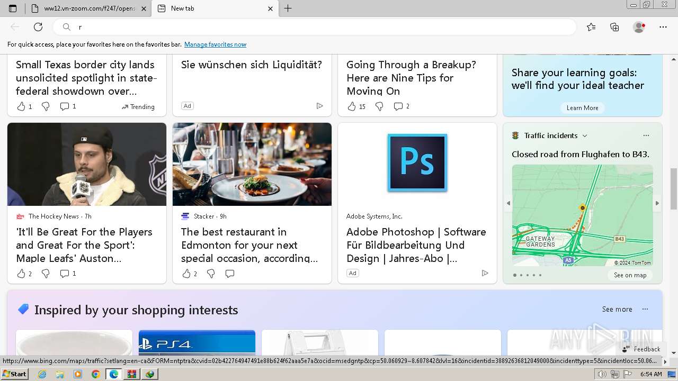Viewport: 678px width, 381px height.
Task: Open a new tab with plus button
Action: click(x=288, y=8)
